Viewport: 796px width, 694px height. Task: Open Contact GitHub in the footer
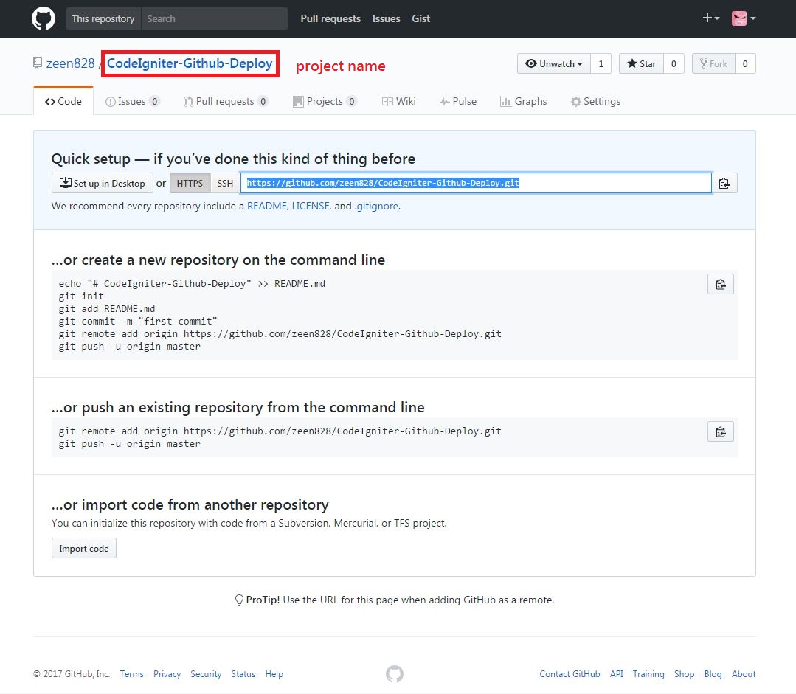(570, 673)
